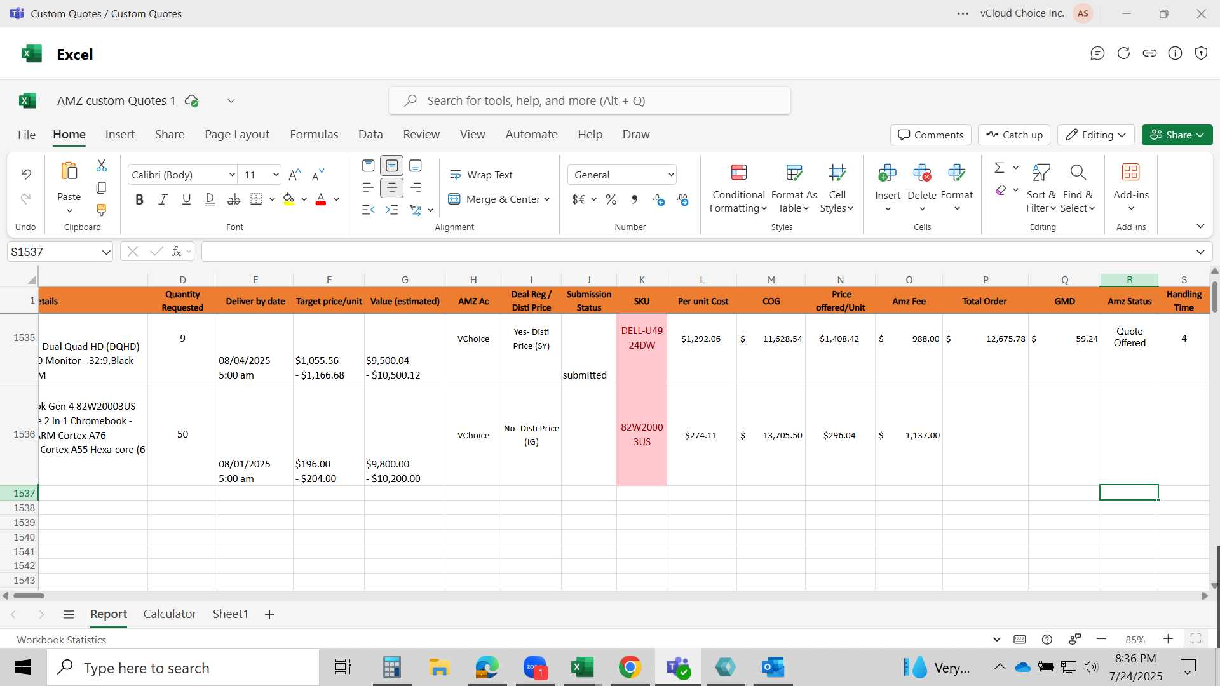The height and width of the screenshot is (686, 1220).
Task: Open the all sheets list icon
Action: [x=69, y=614]
